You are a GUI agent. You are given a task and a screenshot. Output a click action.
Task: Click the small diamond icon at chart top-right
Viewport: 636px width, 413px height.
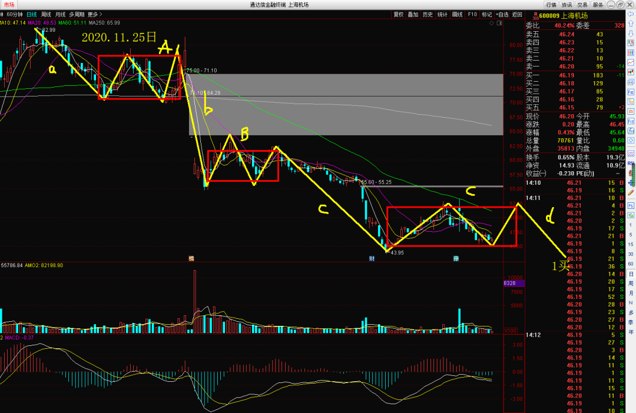(492, 23)
